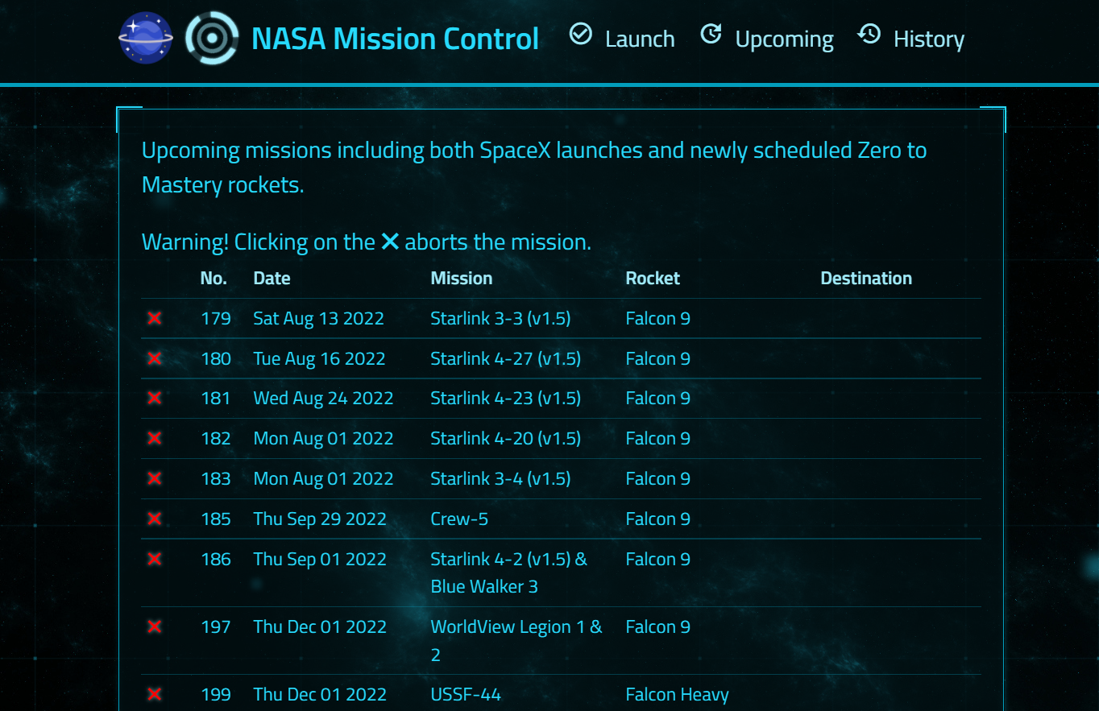Screen dimensions: 1099x711
Task: Abort the Crew-5 mission
Action: click(154, 519)
